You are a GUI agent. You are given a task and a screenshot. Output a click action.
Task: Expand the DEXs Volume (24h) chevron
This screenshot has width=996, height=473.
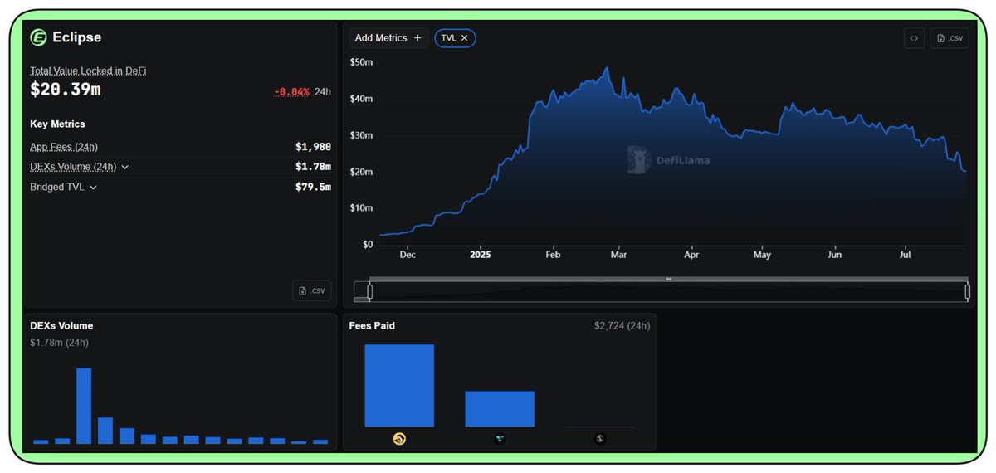(x=124, y=167)
